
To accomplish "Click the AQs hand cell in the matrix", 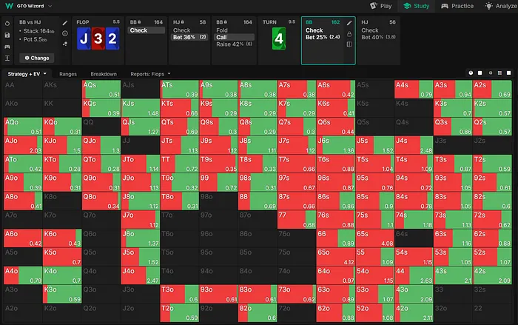I will (101, 89).
